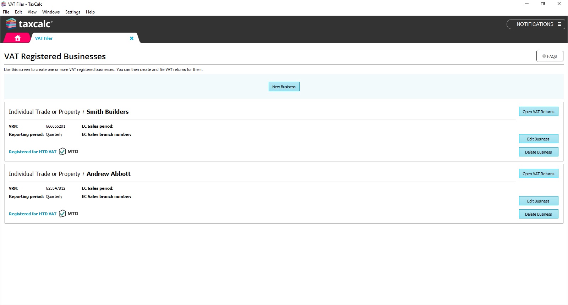Click the MTD badge for Smith Builders
The height and width of the screenshot is (305, 568).
point(69,151)
